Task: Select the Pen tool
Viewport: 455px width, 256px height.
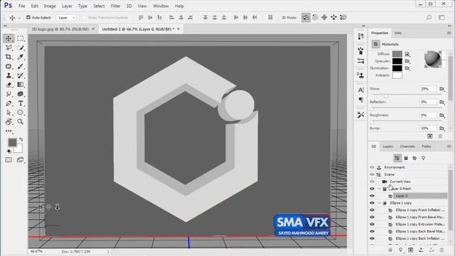Action: (9, 103)
